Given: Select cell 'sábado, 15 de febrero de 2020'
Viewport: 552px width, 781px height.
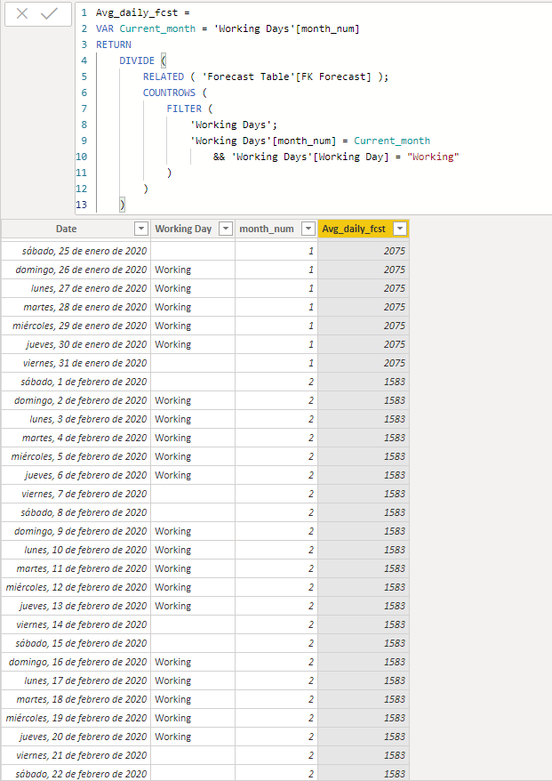Looking at the screenshot, I should 76,643.
